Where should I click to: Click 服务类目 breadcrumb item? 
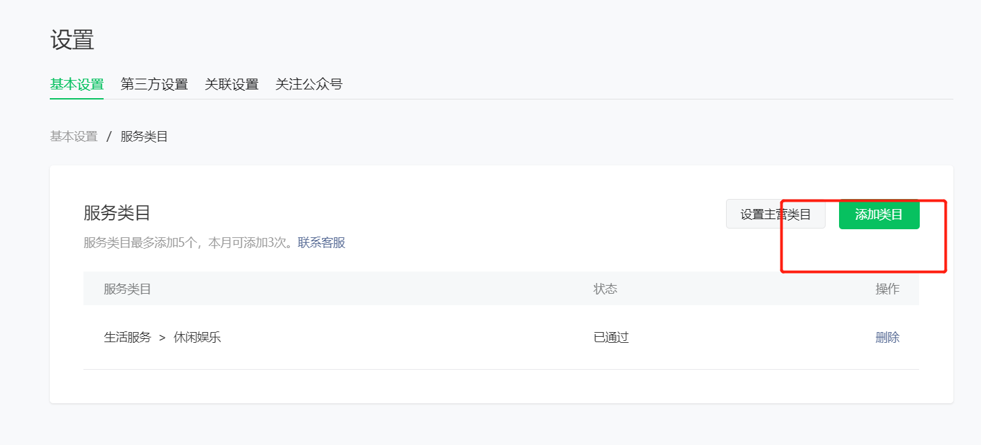pos(144,136)
